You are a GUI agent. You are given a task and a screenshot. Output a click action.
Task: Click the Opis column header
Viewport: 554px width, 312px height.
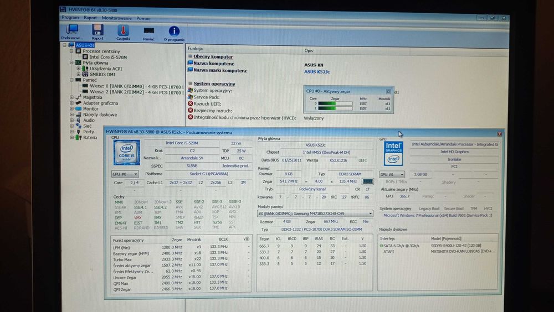tap(309, 50)
